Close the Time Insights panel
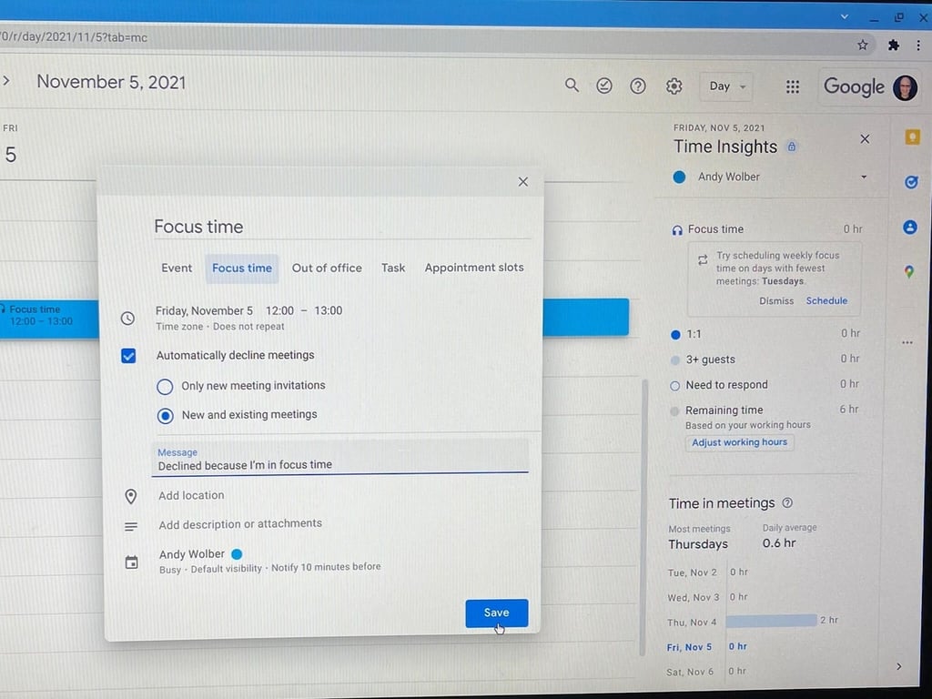Image resolution: width=932 pixels, height=699 pixels. [x=865, y=139]
